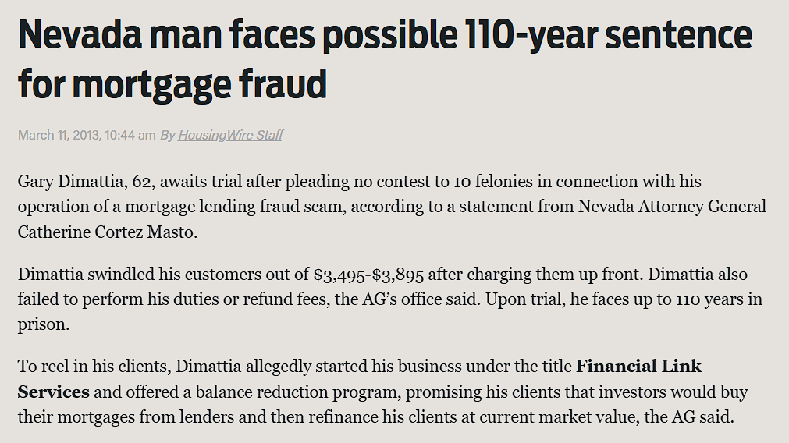
Task: Click the $3,495-$3,895 amount in the article
Action: click(x=368, y=275)
